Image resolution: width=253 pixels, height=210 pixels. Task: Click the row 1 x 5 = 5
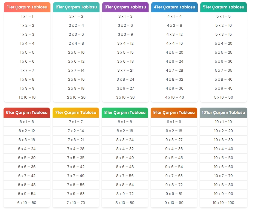[27, 52]
